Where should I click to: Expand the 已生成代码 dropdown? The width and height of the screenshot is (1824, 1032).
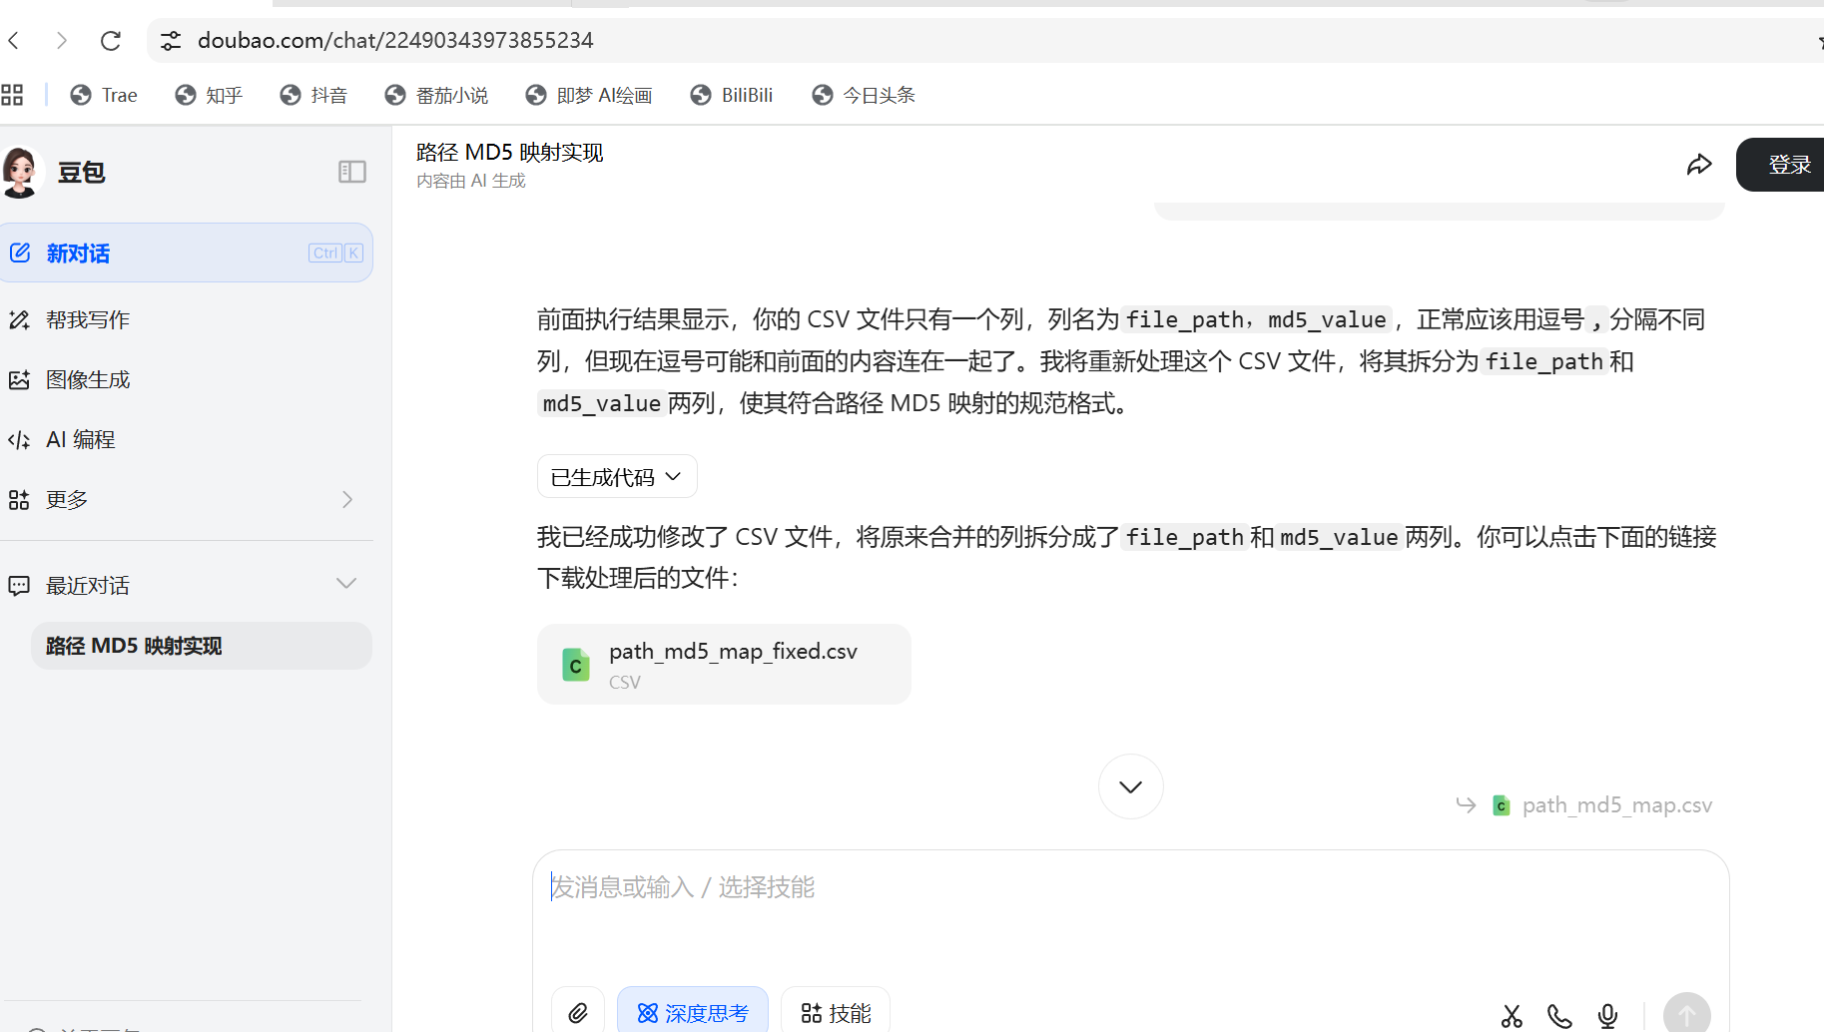(x=617, y=477)
